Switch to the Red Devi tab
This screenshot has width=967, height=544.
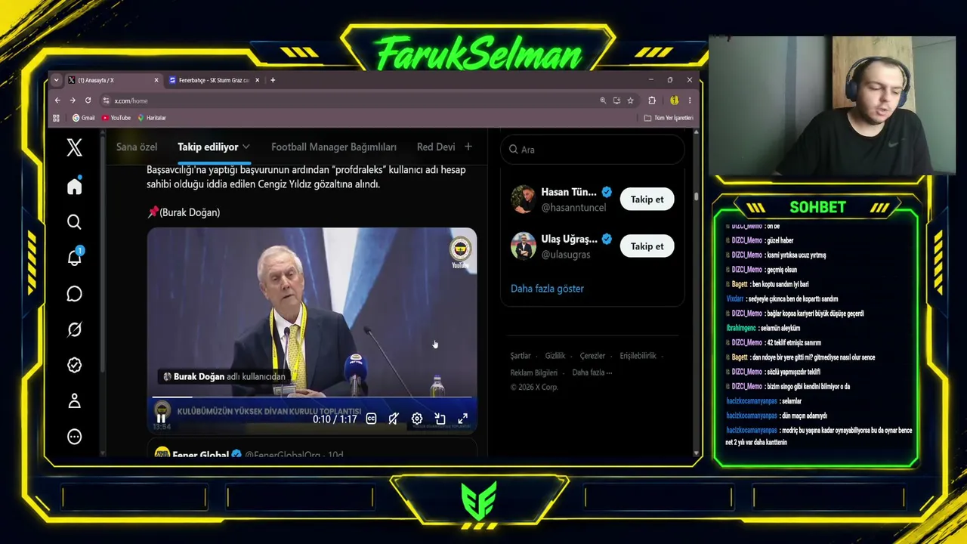click(436, 147)
